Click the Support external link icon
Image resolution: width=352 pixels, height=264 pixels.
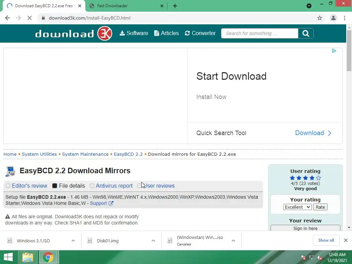[111, 203]
